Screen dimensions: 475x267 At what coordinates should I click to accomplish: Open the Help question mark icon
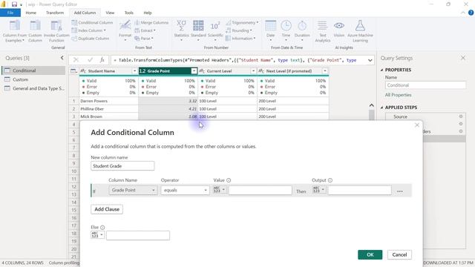[x=471, y=13]
